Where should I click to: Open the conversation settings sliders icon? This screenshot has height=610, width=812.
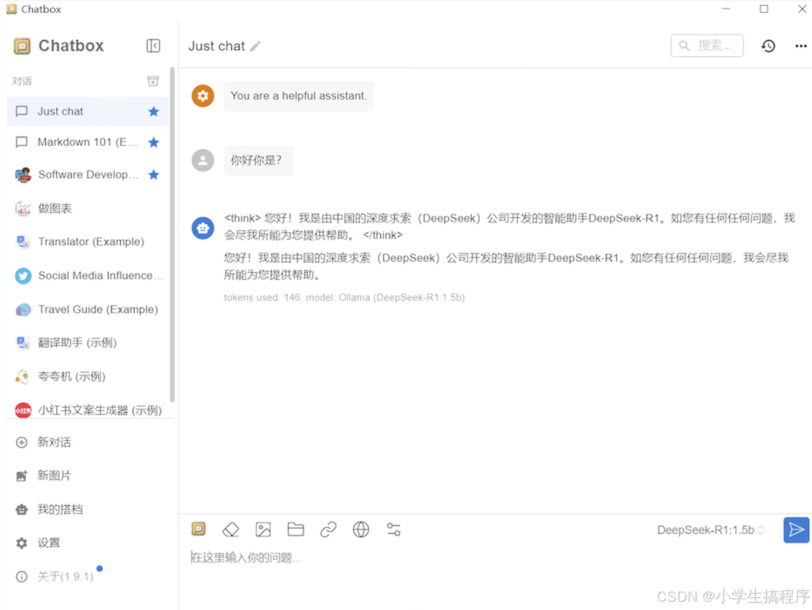[x=394, y=530]
